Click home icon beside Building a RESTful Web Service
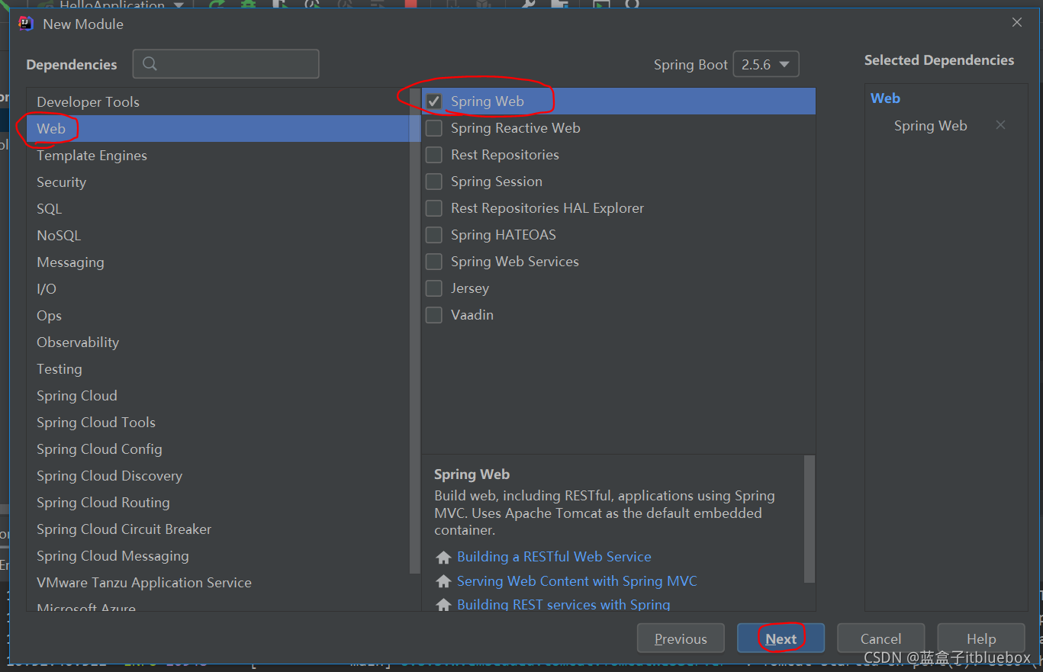Image resolution: width=1043 pixels, height=672 pixels. click(x=443, y=558)
